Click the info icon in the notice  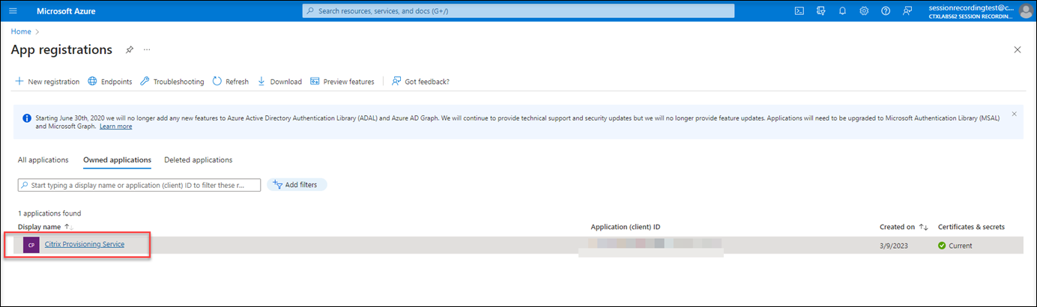click(x=27, y=118)
